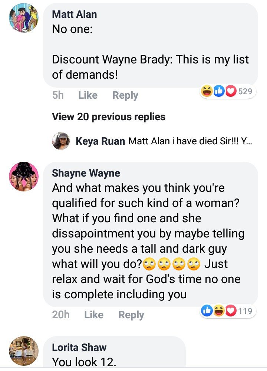The image size is (267, 371).
Task: Open Keya Ruan name link
Action: click(100, 141)
